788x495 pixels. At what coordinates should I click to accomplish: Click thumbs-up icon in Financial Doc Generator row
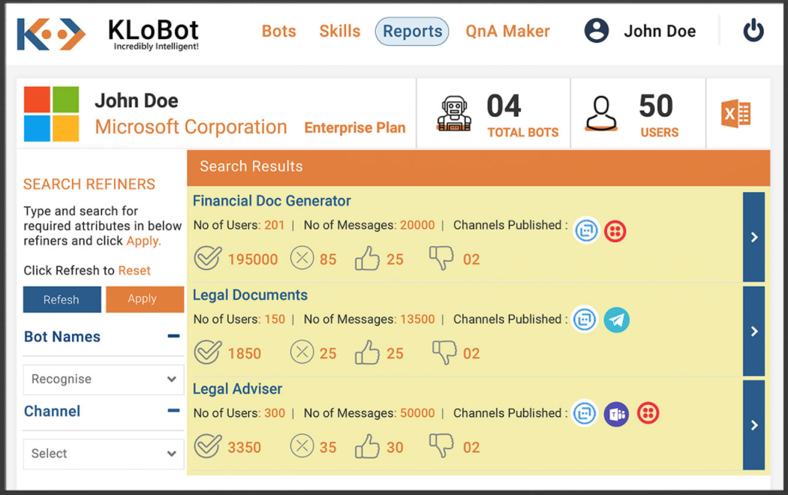(368, 258)
